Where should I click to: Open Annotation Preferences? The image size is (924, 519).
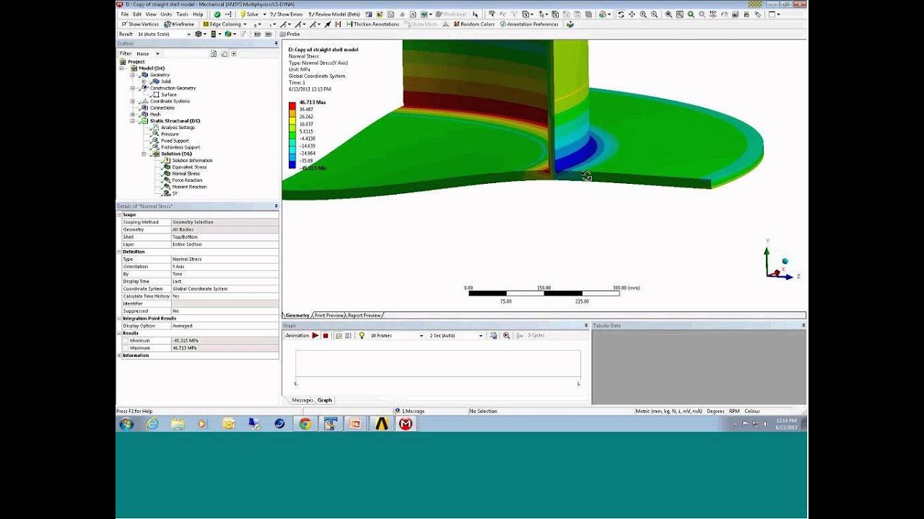(x=528, y=24)
